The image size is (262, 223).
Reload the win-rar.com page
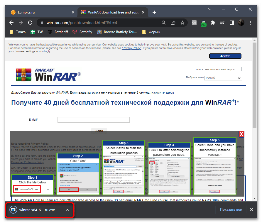coord(30,23)
